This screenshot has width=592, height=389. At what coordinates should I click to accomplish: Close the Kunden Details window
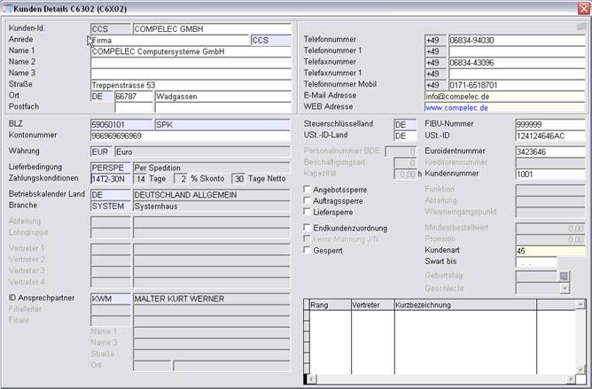582,7
